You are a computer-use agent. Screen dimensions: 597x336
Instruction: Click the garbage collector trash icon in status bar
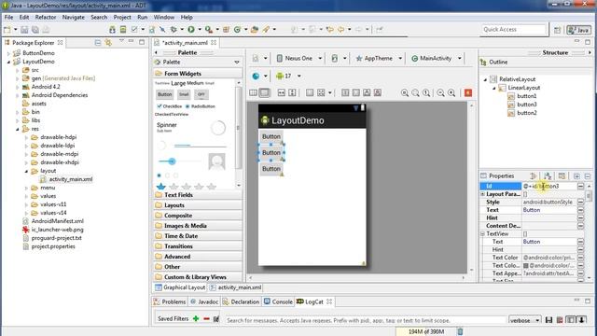tap(460, 331)
